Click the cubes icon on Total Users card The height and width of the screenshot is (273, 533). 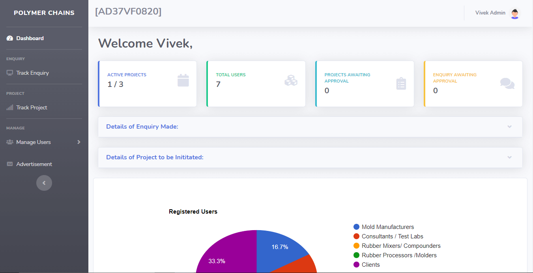coord(291,80)
